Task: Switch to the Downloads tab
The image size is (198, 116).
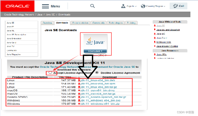Action: [62, 23]
